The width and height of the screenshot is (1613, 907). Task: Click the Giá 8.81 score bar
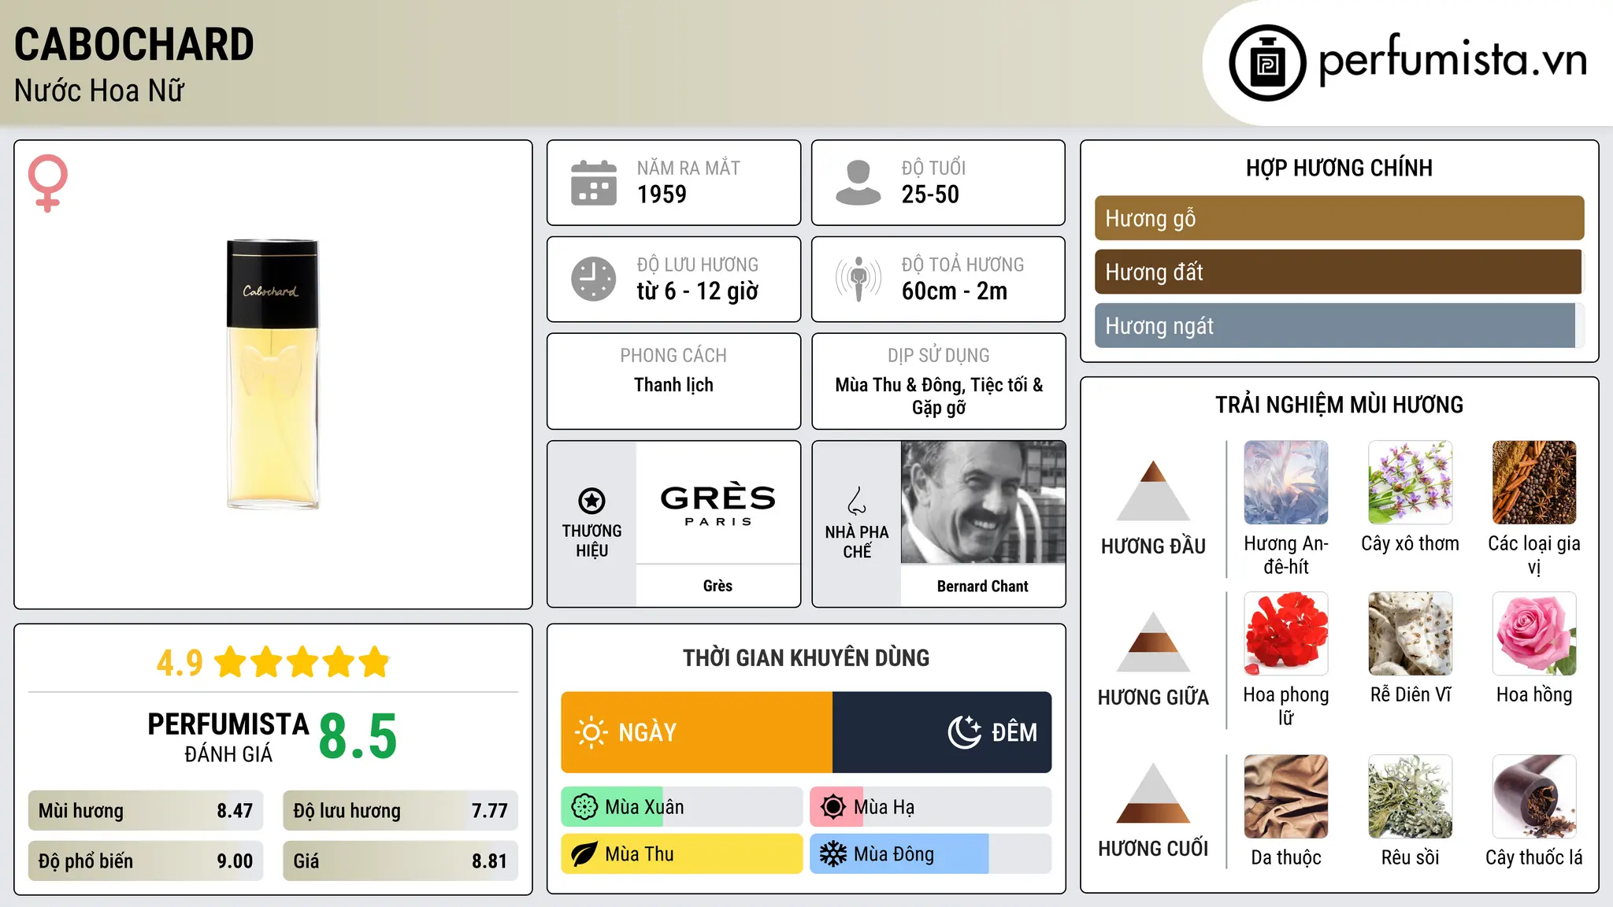click(x=400, y=861)
